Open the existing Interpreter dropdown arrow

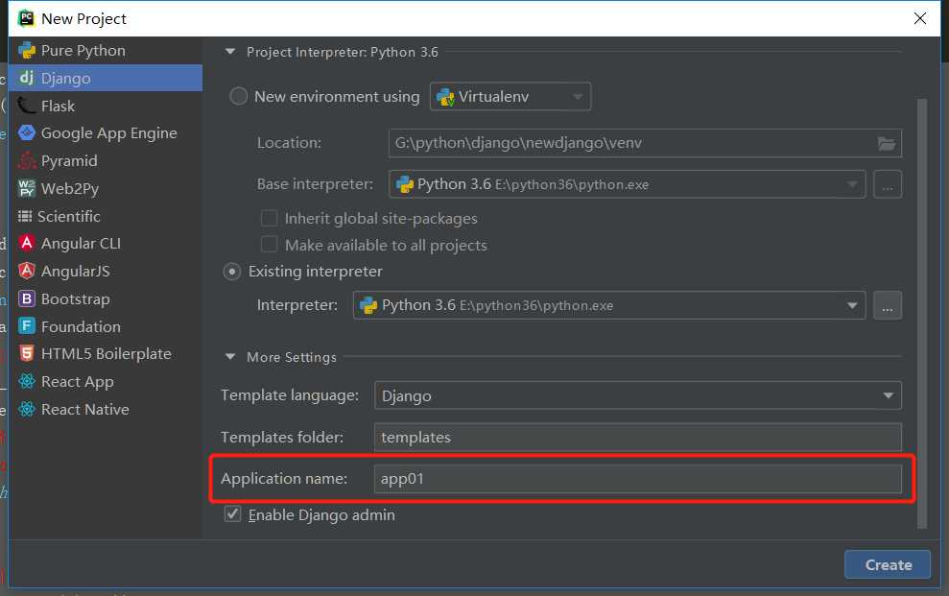(852, 305)
